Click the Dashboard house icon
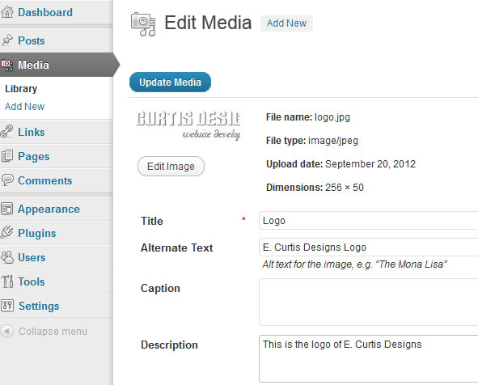The image size is (478, 385). click(x=7, y=12)
